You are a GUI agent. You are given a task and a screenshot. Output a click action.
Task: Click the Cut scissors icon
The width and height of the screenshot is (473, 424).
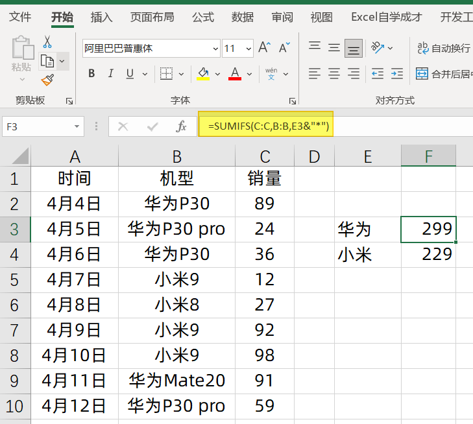47,42
